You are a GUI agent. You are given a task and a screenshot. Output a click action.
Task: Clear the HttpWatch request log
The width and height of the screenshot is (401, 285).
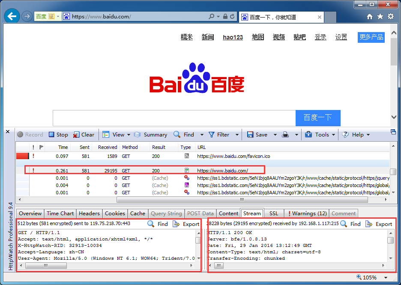(84, 134)
